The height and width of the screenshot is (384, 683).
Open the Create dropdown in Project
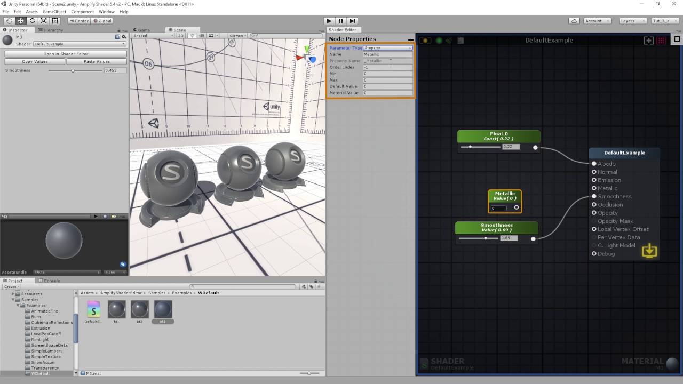12,286
